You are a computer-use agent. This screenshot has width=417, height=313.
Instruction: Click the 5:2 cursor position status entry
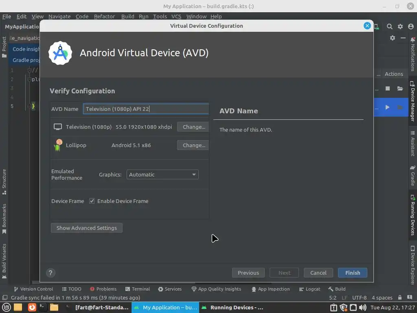click(333, 298)
